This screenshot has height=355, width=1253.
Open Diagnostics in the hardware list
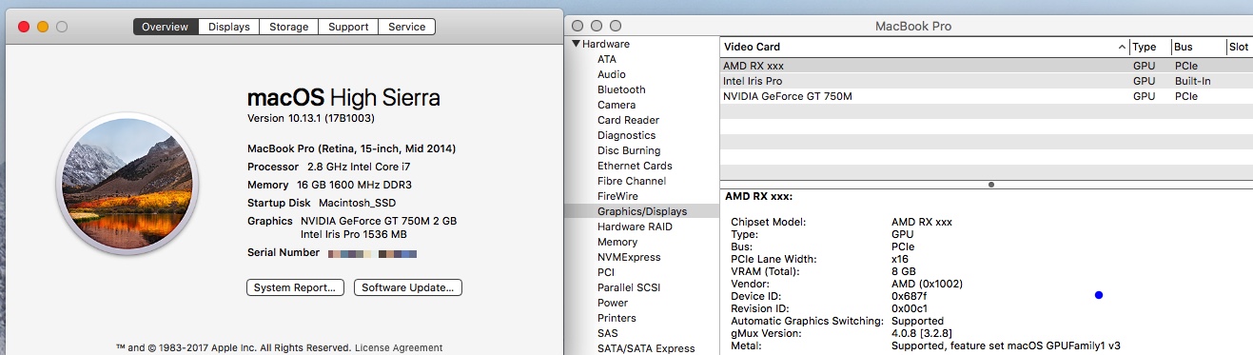point(626,135)
